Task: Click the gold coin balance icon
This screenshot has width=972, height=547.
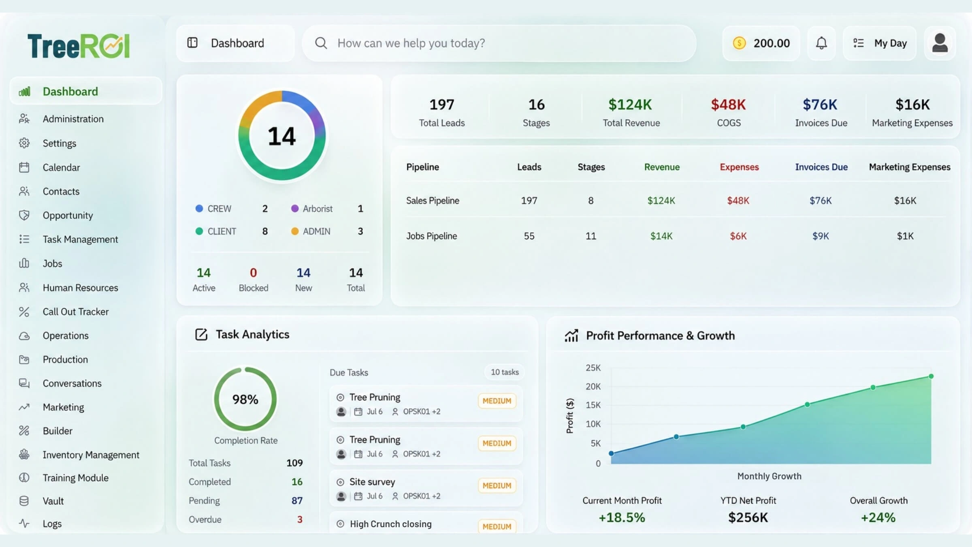Action: (739, 43)
